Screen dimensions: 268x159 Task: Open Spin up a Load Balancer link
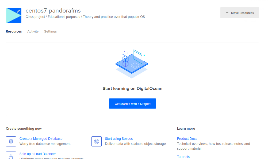point(38,154)
